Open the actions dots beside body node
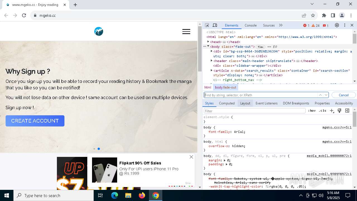357x201 pixels. (x=204, y=46)
